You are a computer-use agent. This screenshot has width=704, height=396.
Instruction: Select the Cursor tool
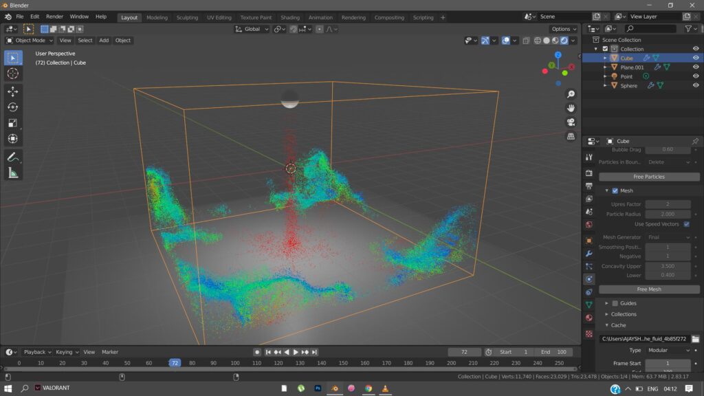[x=13, y=74]
